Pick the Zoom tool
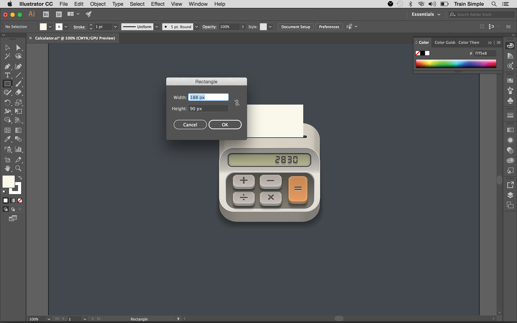Image resolution: width=517 pixels, height=323 pixels. pos(18,168)
